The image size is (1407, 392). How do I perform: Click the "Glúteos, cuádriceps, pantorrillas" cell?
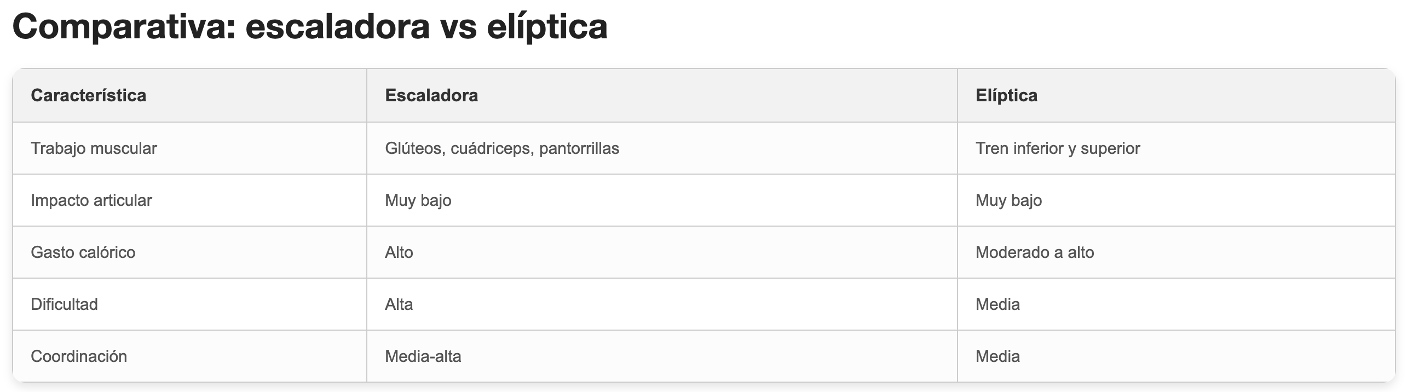[x=501, y=148]
